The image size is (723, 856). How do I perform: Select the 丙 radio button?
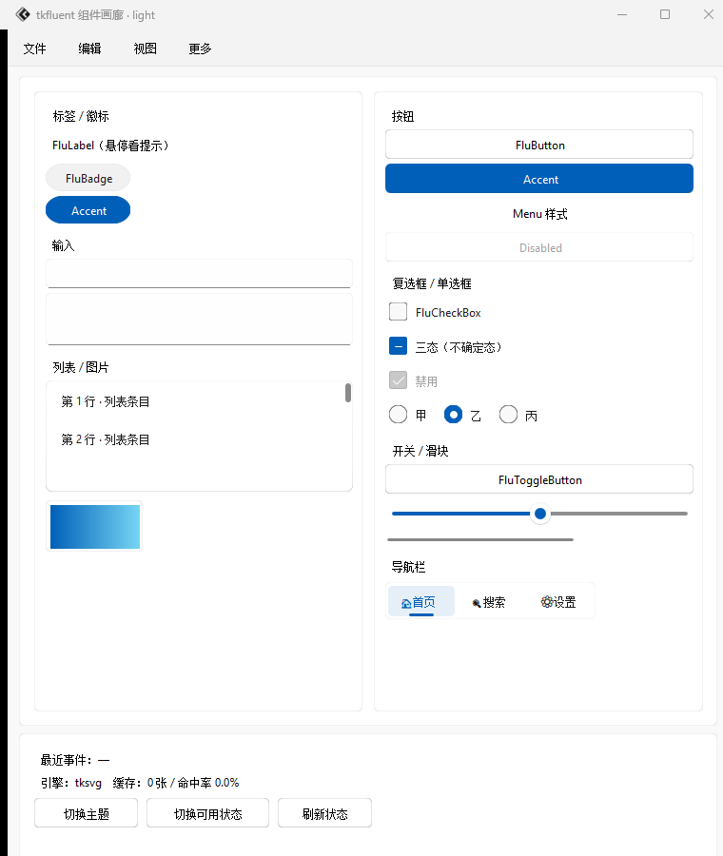508,415
